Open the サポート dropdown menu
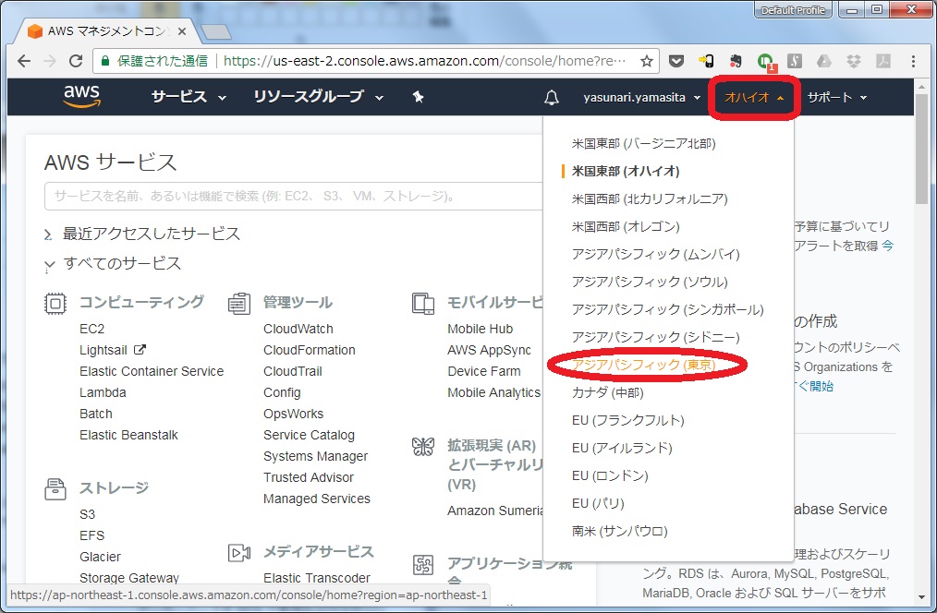 tap(836, 97)
